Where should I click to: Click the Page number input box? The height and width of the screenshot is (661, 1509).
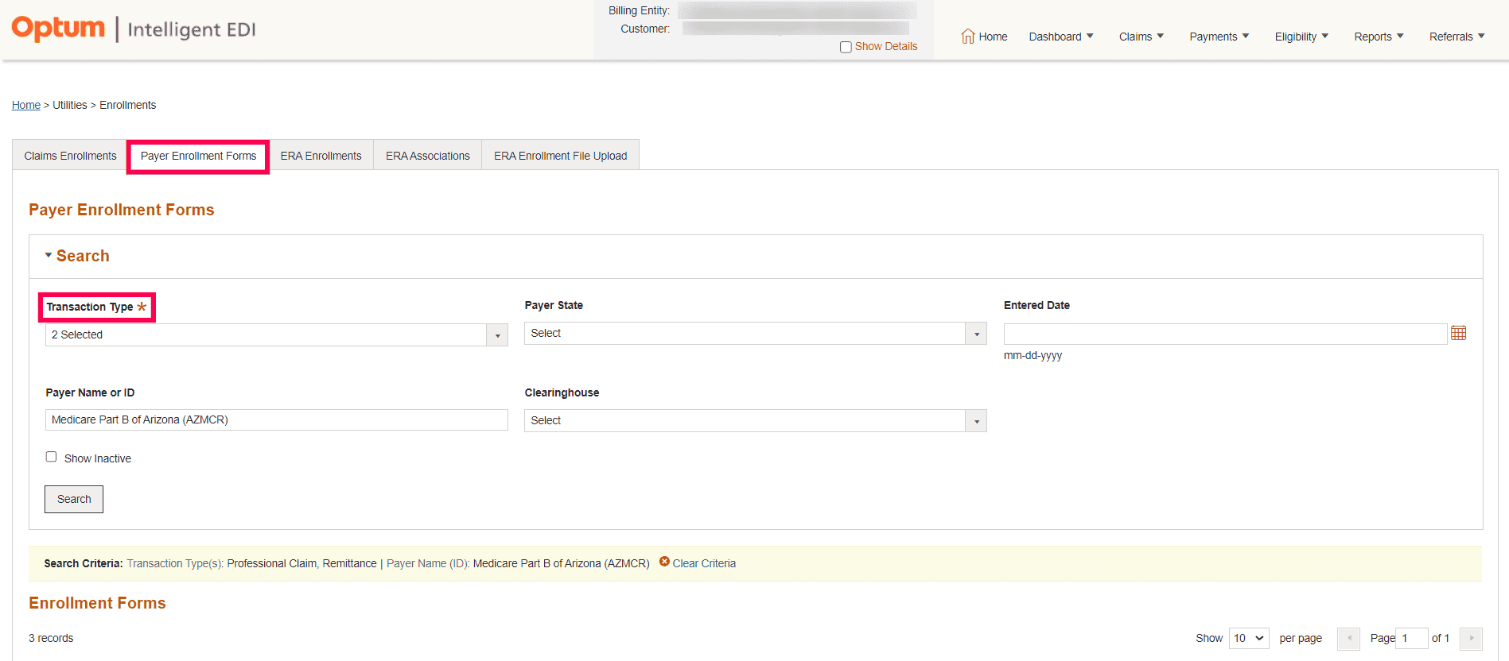coord(1411,638)
